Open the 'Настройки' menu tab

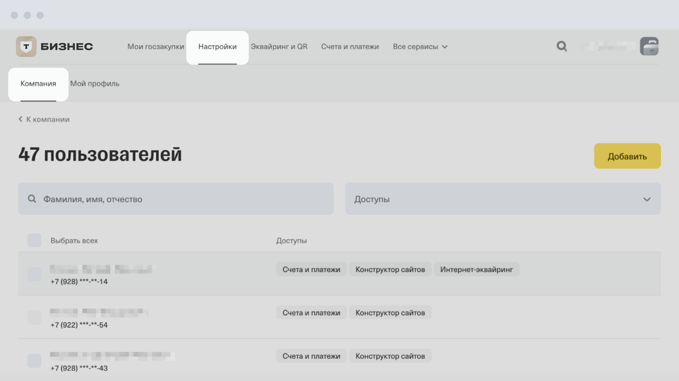[217, 47]
